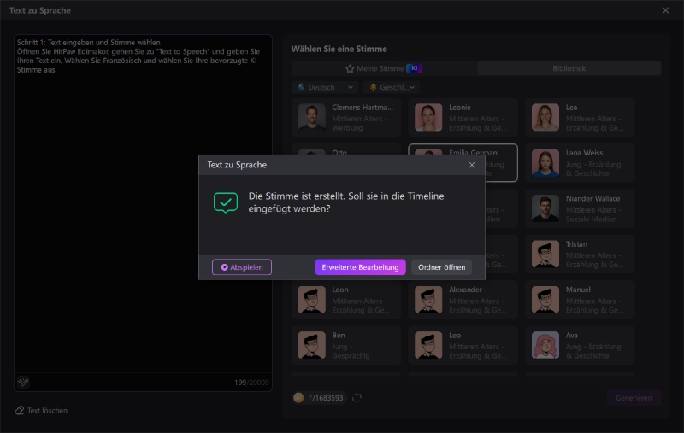Click the coin credits icon

(x=298, y=397)
